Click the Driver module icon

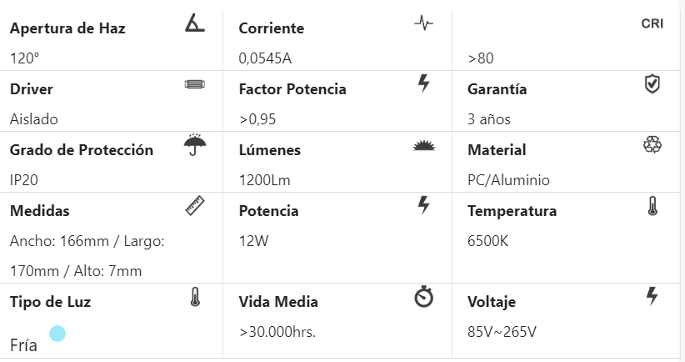click(x=194, y=84)
